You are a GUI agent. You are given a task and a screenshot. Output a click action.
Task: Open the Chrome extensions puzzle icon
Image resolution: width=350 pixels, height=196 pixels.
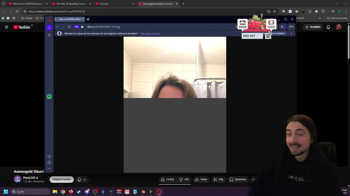[x=323, y=11]
